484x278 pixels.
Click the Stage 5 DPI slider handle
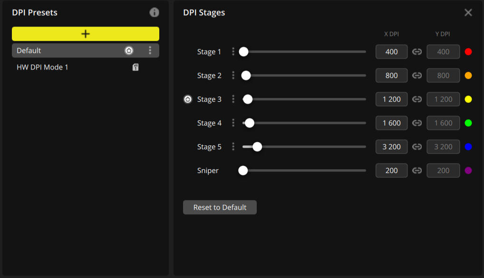click(x=257, y=147)
